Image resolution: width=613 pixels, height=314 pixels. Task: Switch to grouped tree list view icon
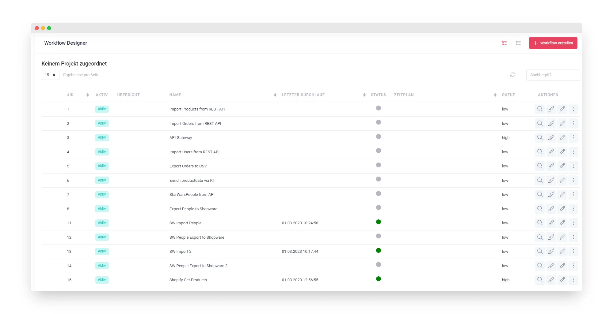pyautogui.click(x=504, y=43)
